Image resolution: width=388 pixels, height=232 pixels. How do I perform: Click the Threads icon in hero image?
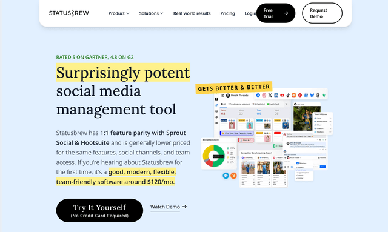(x=318, y=95)
